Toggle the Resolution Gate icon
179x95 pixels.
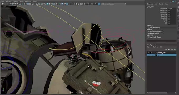click(33, 4)
